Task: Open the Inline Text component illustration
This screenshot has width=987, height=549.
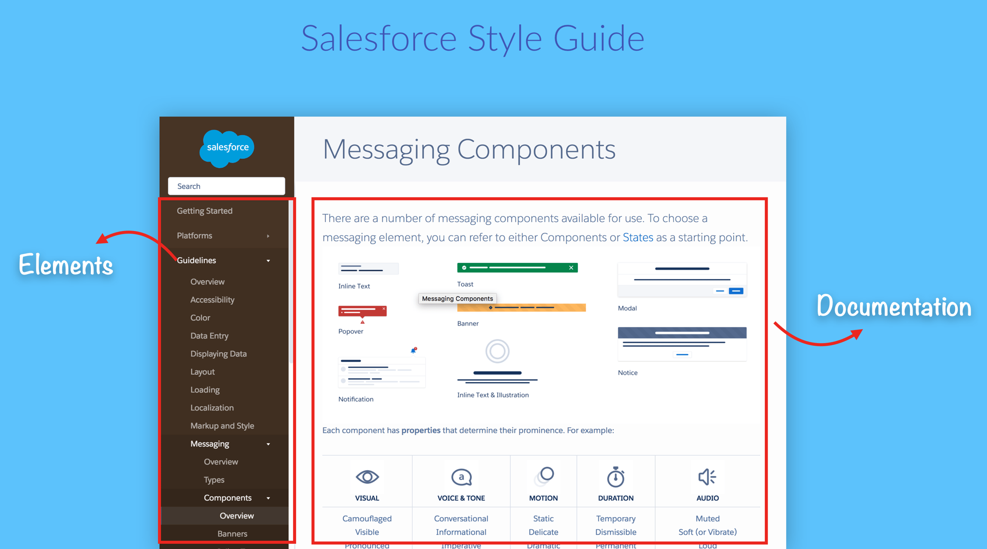Action: (x=368, y=269)
